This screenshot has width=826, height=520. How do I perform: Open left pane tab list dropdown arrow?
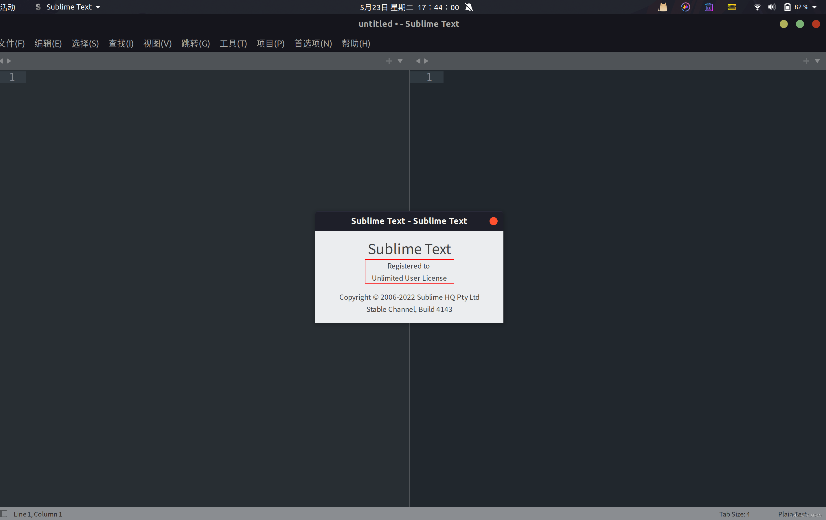coord(400,61)
